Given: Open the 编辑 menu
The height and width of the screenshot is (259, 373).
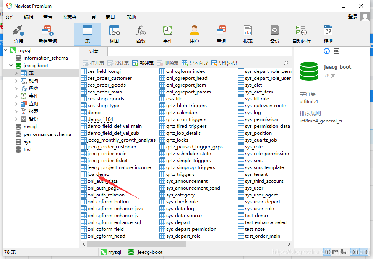Looking at the screenshot, I should tap(29, 17).
